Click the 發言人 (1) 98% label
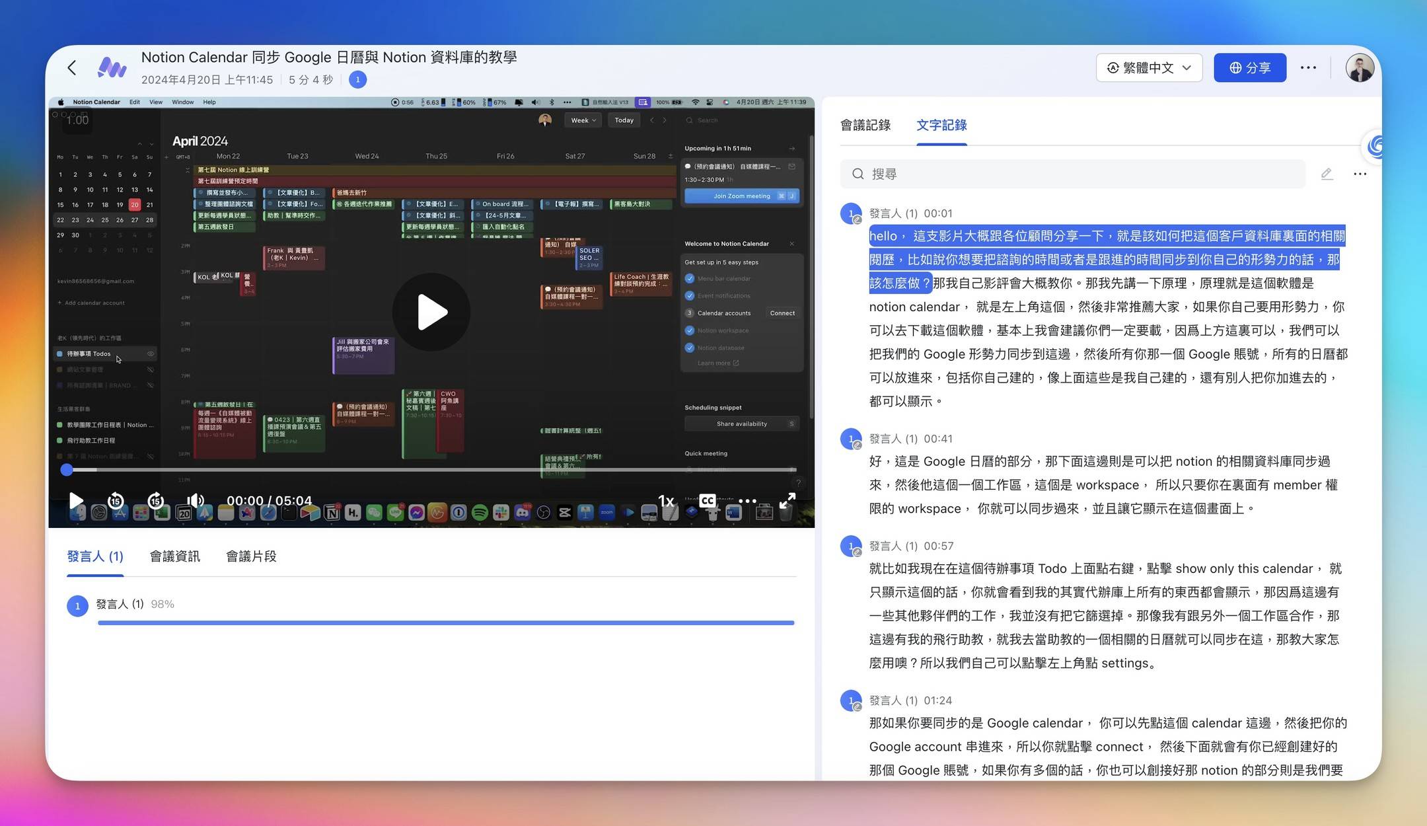 [135, 604]
